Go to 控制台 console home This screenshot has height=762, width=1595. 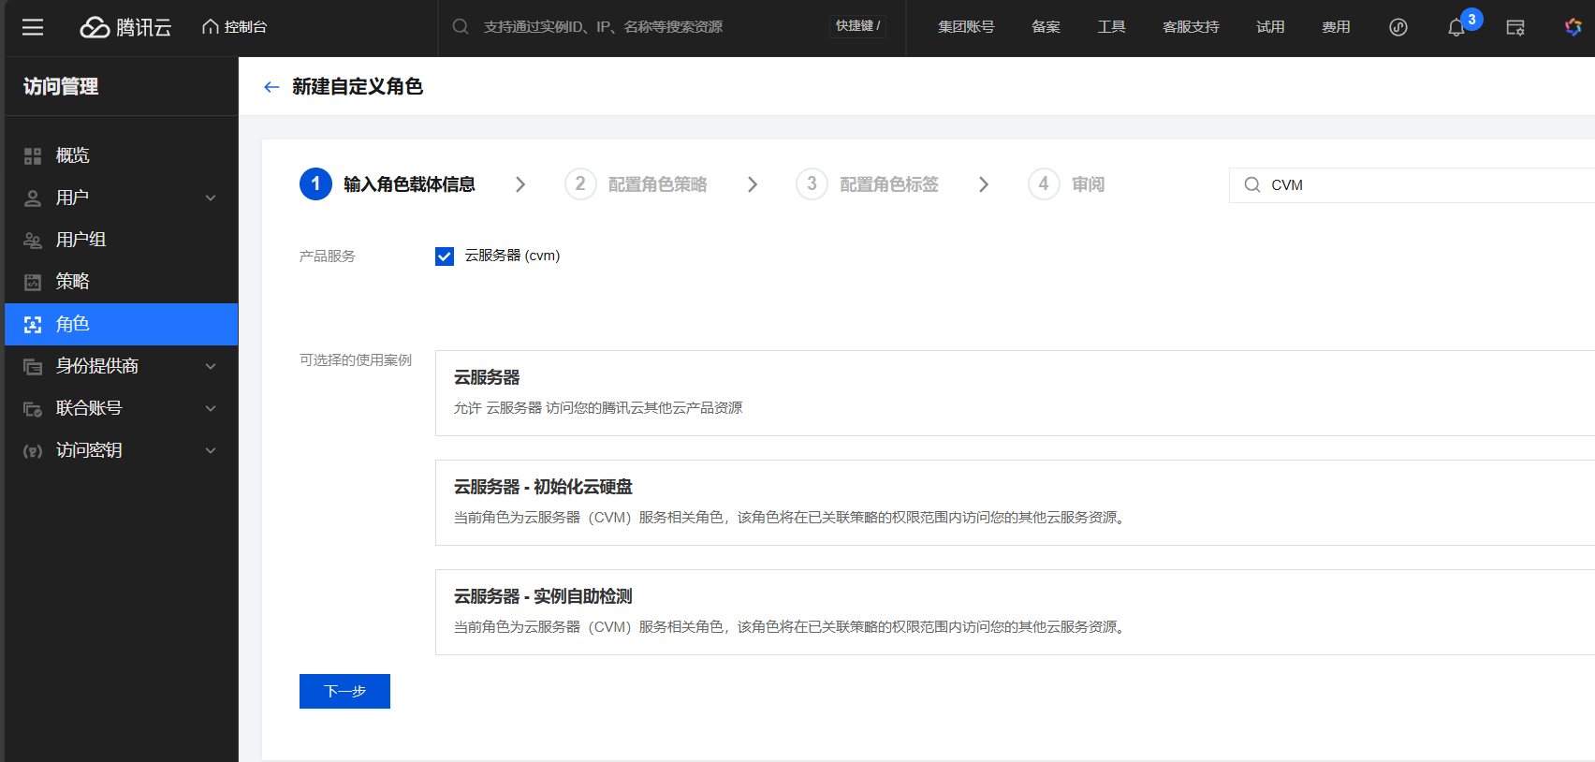tap(235, 27)
